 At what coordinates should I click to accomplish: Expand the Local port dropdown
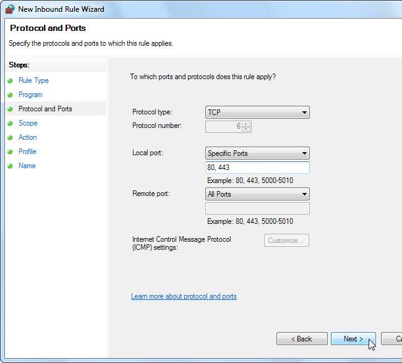pos(257,153)
